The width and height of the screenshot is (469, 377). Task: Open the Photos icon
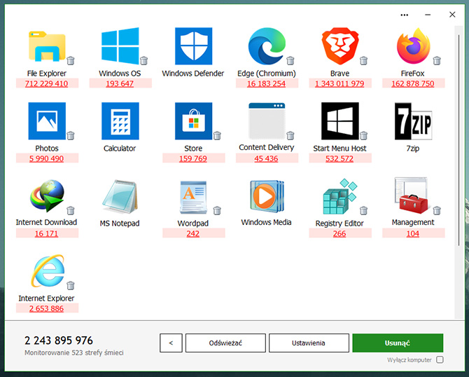click(47, 121)
